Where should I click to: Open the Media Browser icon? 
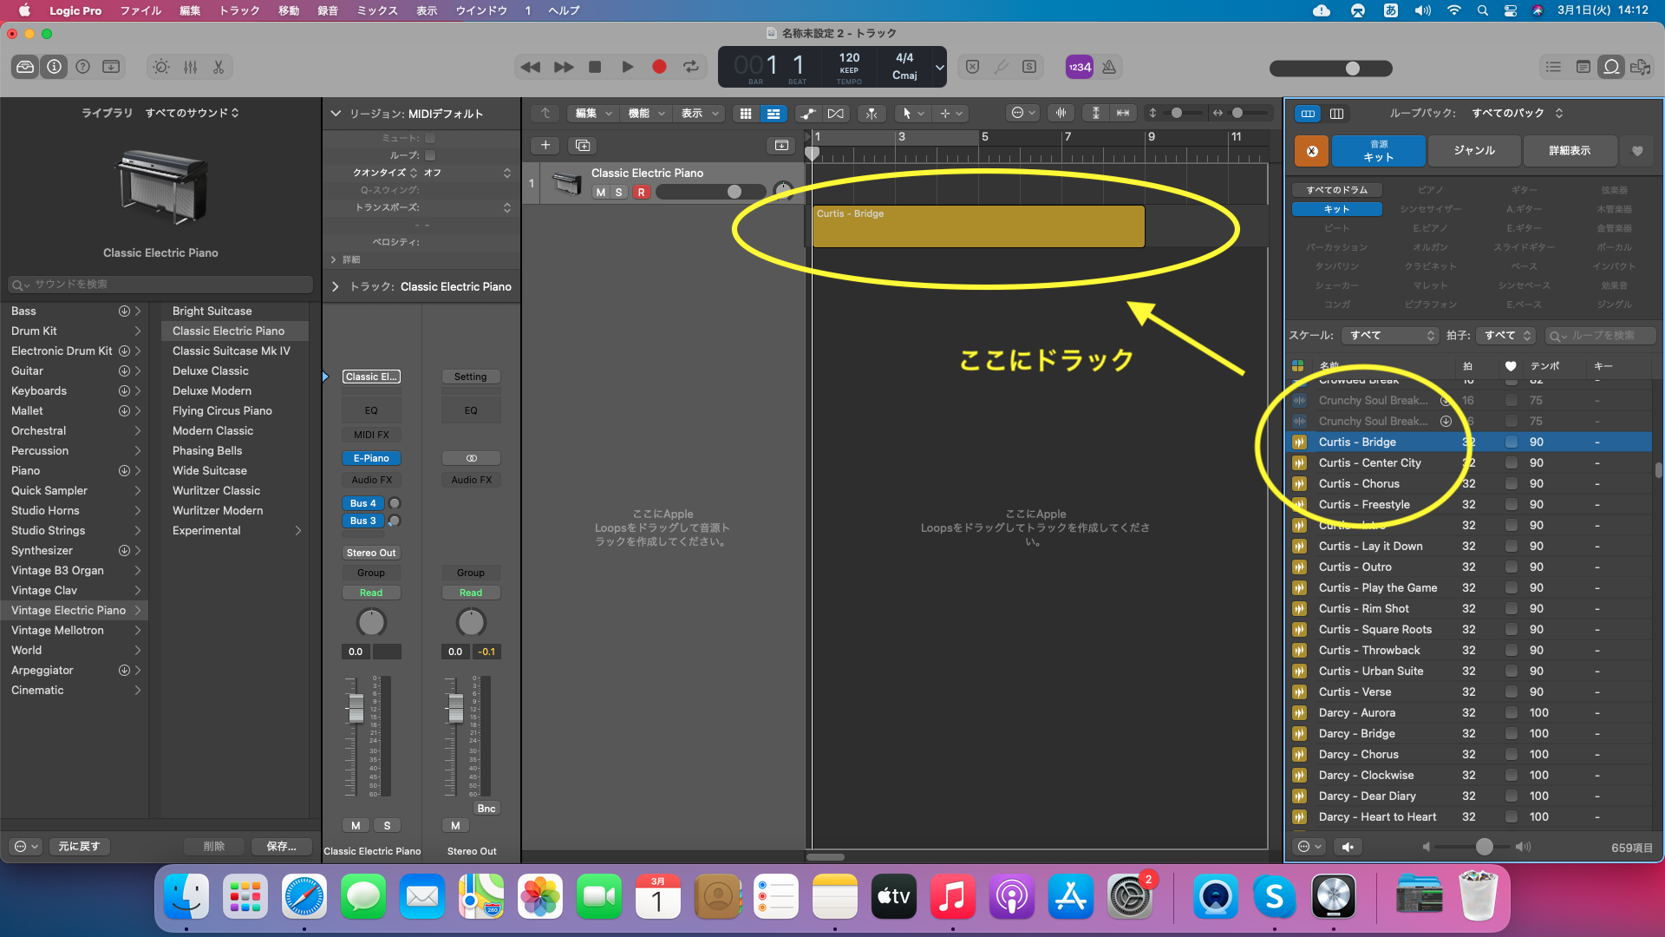1641,67
